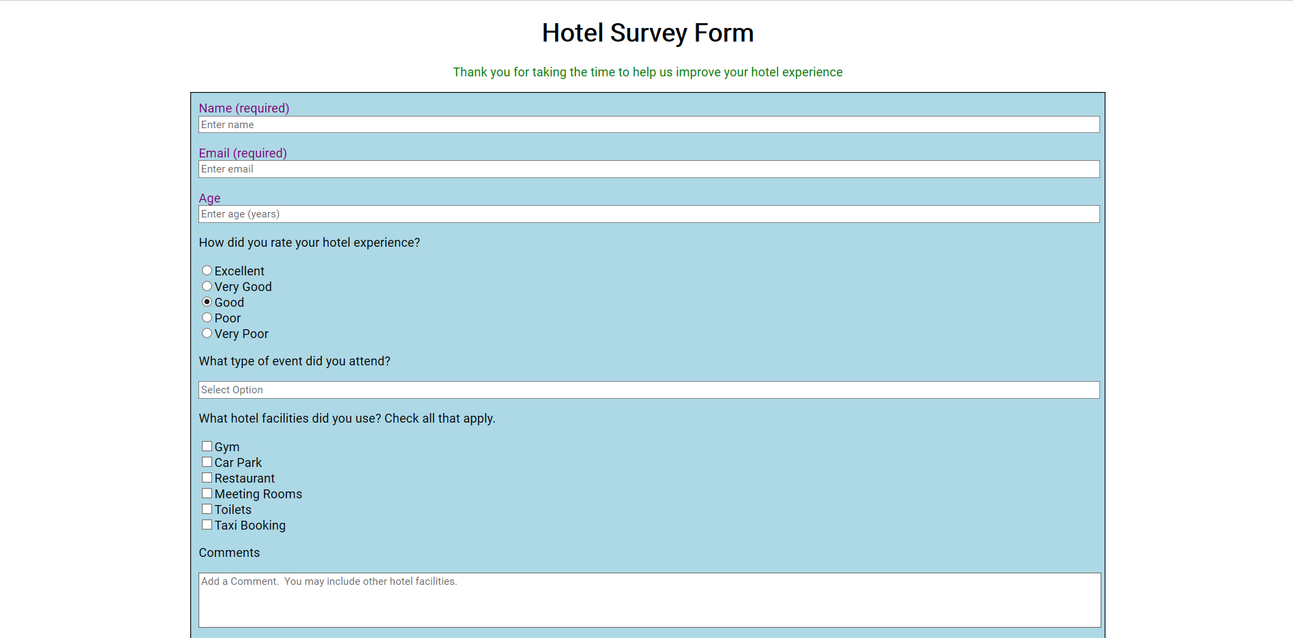
Task: Check the Meeting Rooms option
Action: (207, 493)
